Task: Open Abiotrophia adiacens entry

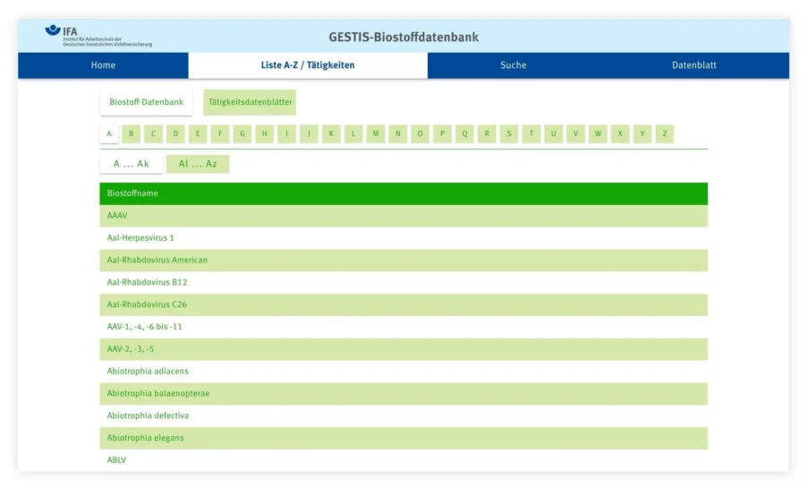Action: [x=404, y=371]
